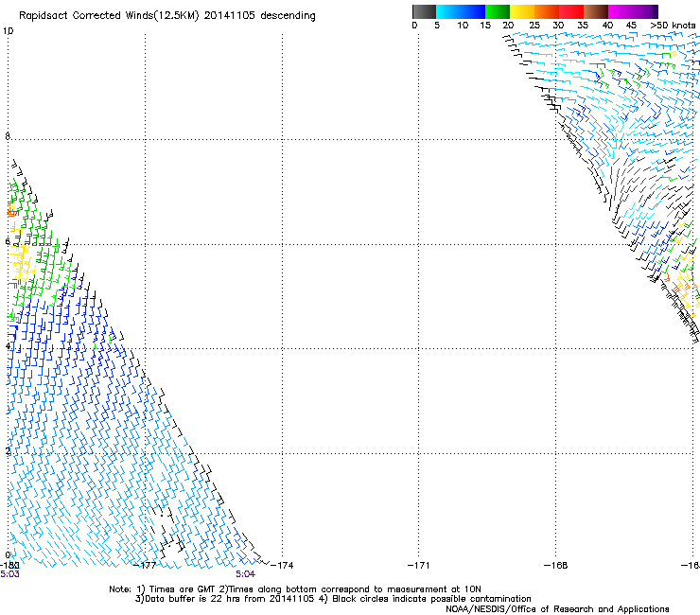
Task: Click the purple '5:03' time label
Action: click(9, 574)
